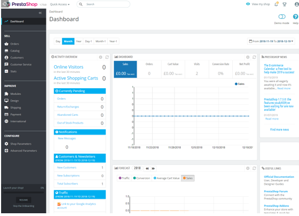Click the Advanced Parameters icon in sidebar

6,151
